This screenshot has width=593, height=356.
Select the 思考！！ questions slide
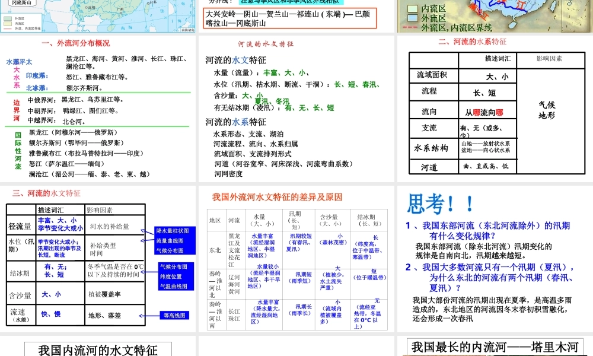[x=495, y=259]
